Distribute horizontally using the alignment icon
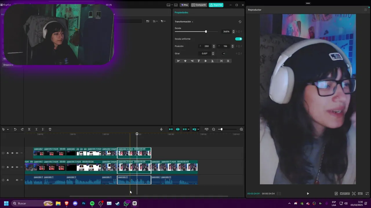371x208 pixels. click(221, 61)
